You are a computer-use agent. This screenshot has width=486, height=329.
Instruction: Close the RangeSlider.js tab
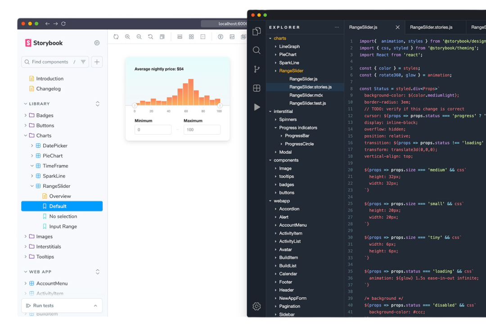tap(397, 27)
